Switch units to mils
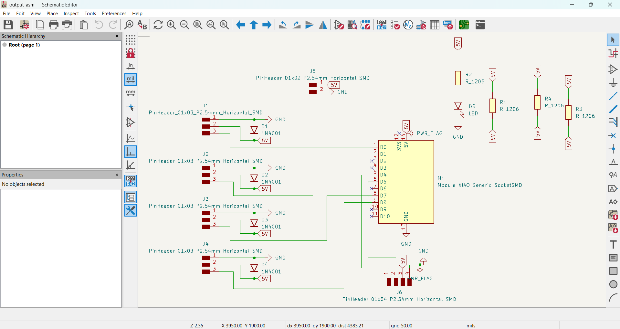 pos(131,80)
